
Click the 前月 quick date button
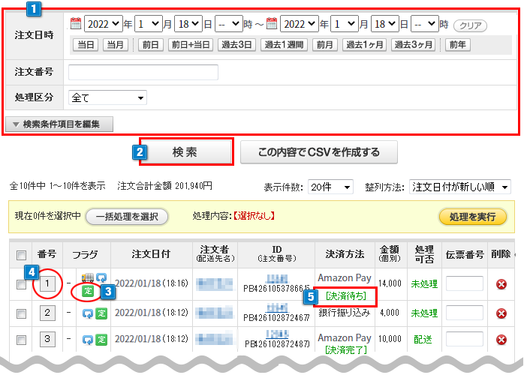coord(325,45)
